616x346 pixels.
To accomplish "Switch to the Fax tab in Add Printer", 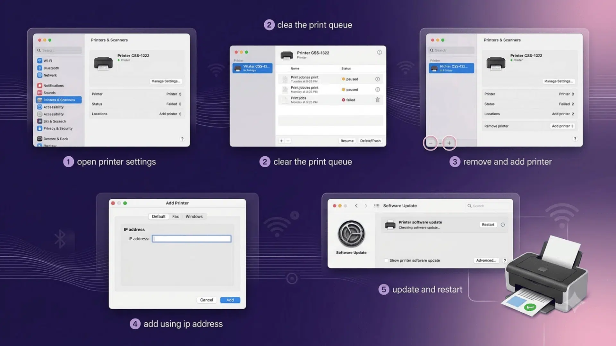I will pyautogui.click(x=175, y=217).
